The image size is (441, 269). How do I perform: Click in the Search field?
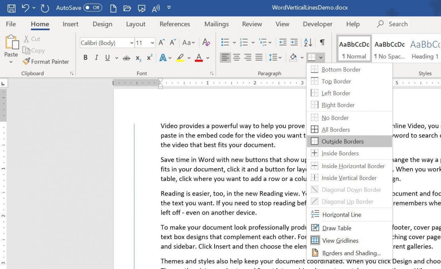(397, 24)
